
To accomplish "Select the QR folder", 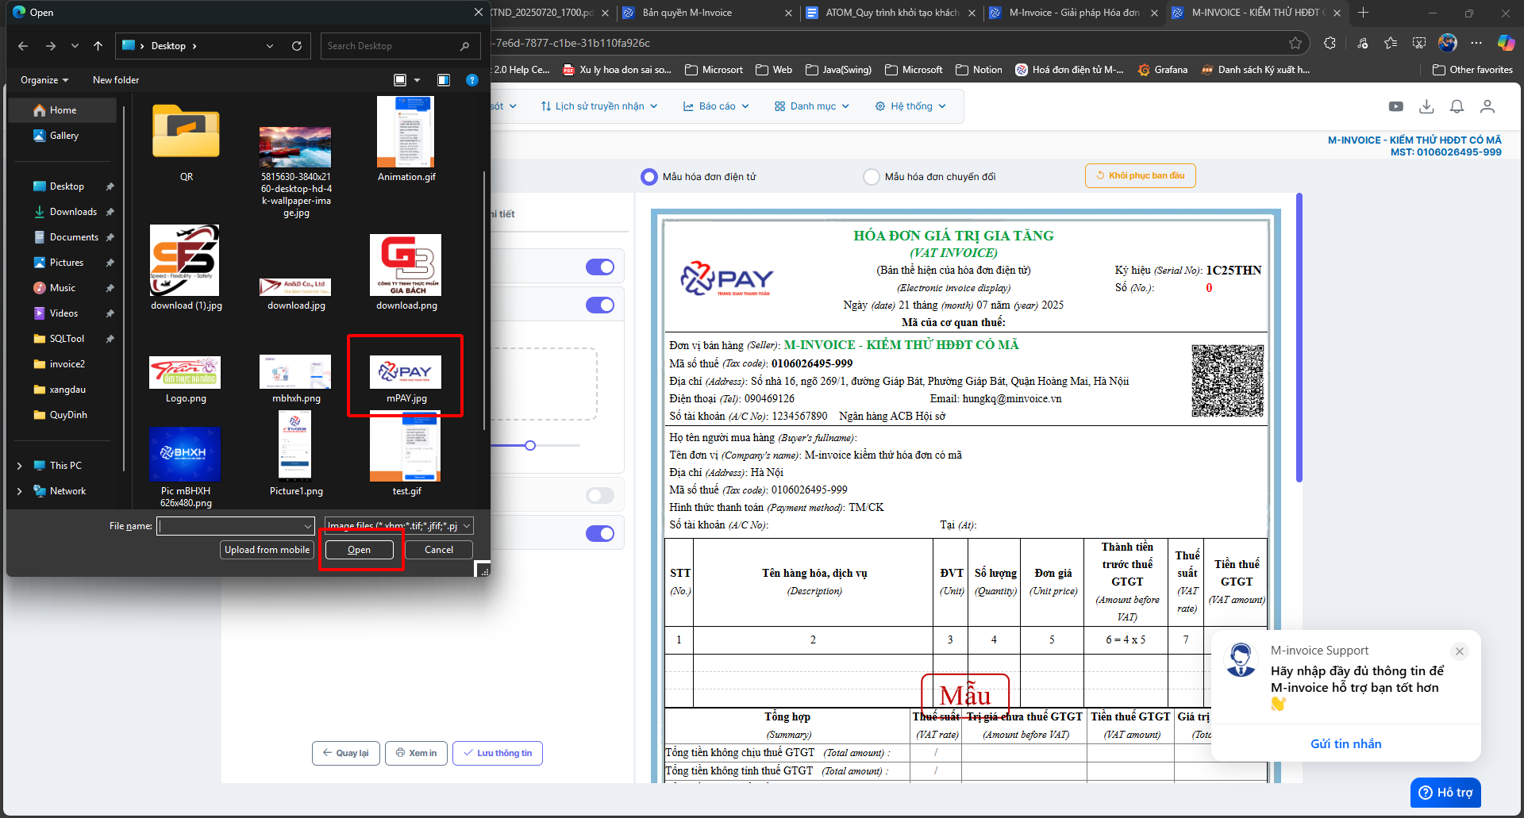I will click(187, 143).
